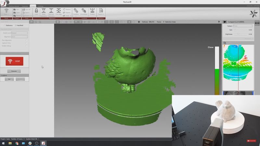Click the Resume button

(14, 71)
